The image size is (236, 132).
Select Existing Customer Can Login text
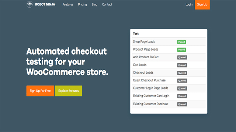(x=151, y=96)
